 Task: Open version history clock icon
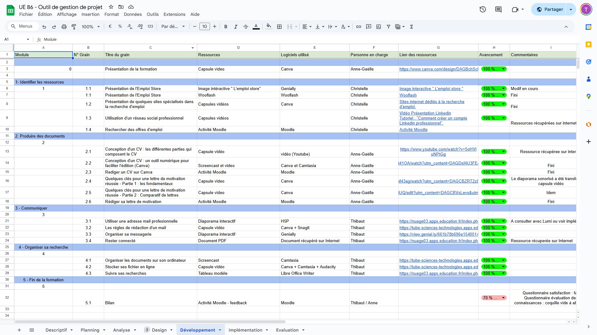(x=483, y=9)
